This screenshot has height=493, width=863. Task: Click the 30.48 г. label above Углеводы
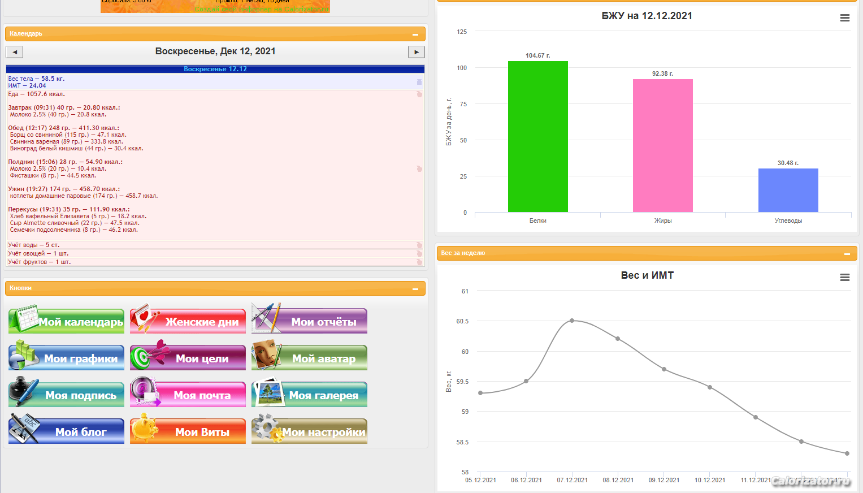tap(788, 163)
